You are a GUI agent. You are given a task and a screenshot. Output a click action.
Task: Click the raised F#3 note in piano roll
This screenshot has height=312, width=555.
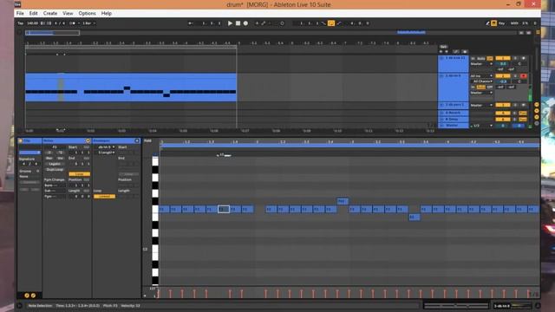[343, 201]
